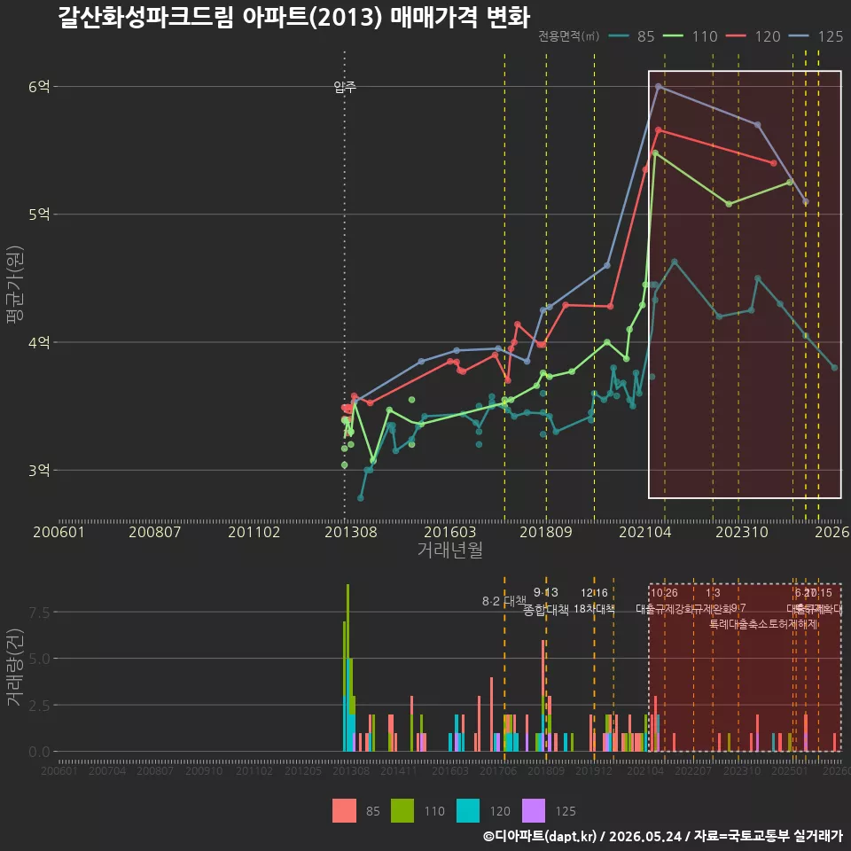The image size is (851, 851).
Task: Click the 거래년월 x-axis title
Action: coord(450,550)
